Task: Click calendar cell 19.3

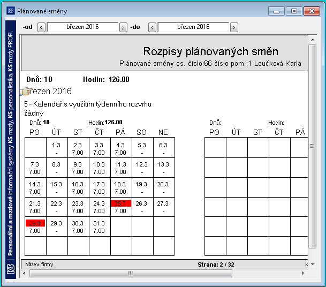Action: coord(142,187)
